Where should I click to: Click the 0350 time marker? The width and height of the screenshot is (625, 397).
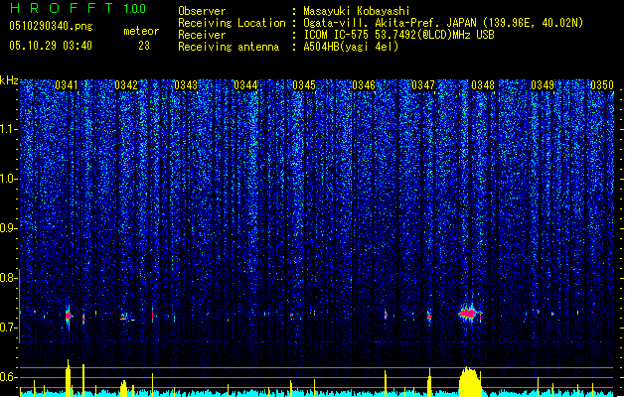coord(602,85)
